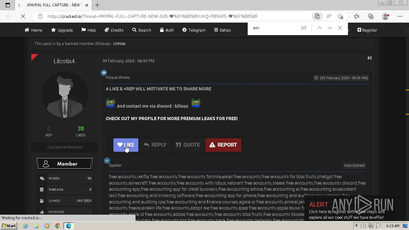Like the post with the LIKE button

pos(126,145)
